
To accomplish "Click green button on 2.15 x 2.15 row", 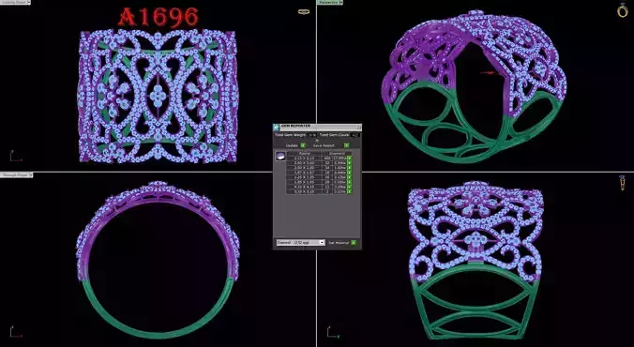I will click(349, 158).
